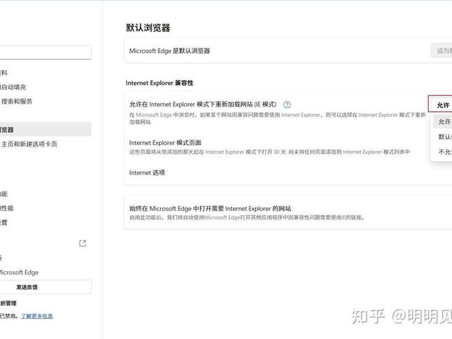Click the Internet Explorer 模式页面 row
Image resolution: width=452 pixels, height=339 pixels.
(x=288, y=147)
